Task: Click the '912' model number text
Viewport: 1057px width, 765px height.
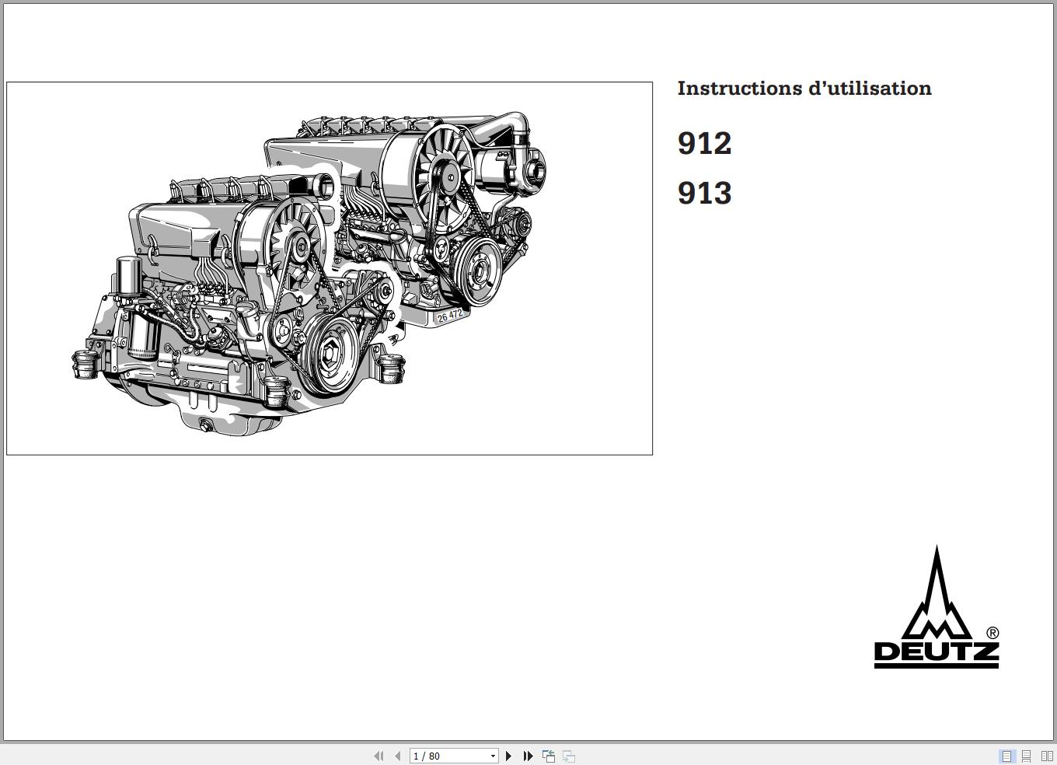Action: [704, 144]
